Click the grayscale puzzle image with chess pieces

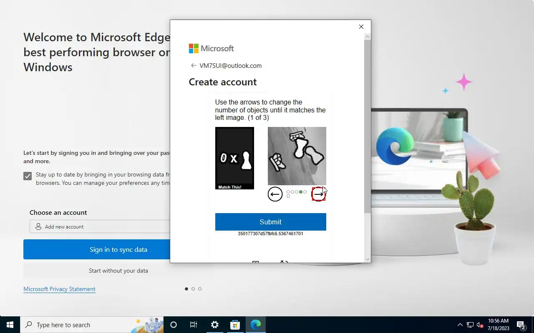[x=297, y=156]
